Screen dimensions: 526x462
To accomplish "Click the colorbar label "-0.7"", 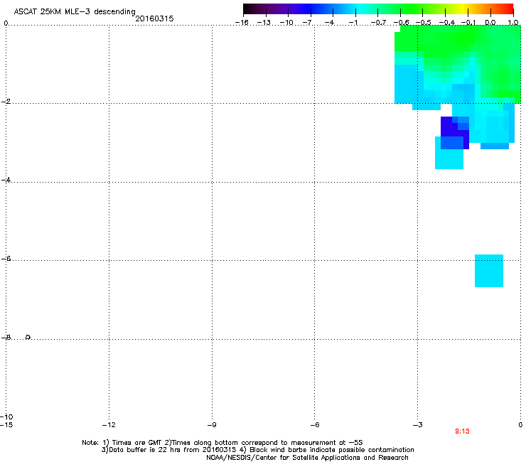I will click(x=378, y=23).
